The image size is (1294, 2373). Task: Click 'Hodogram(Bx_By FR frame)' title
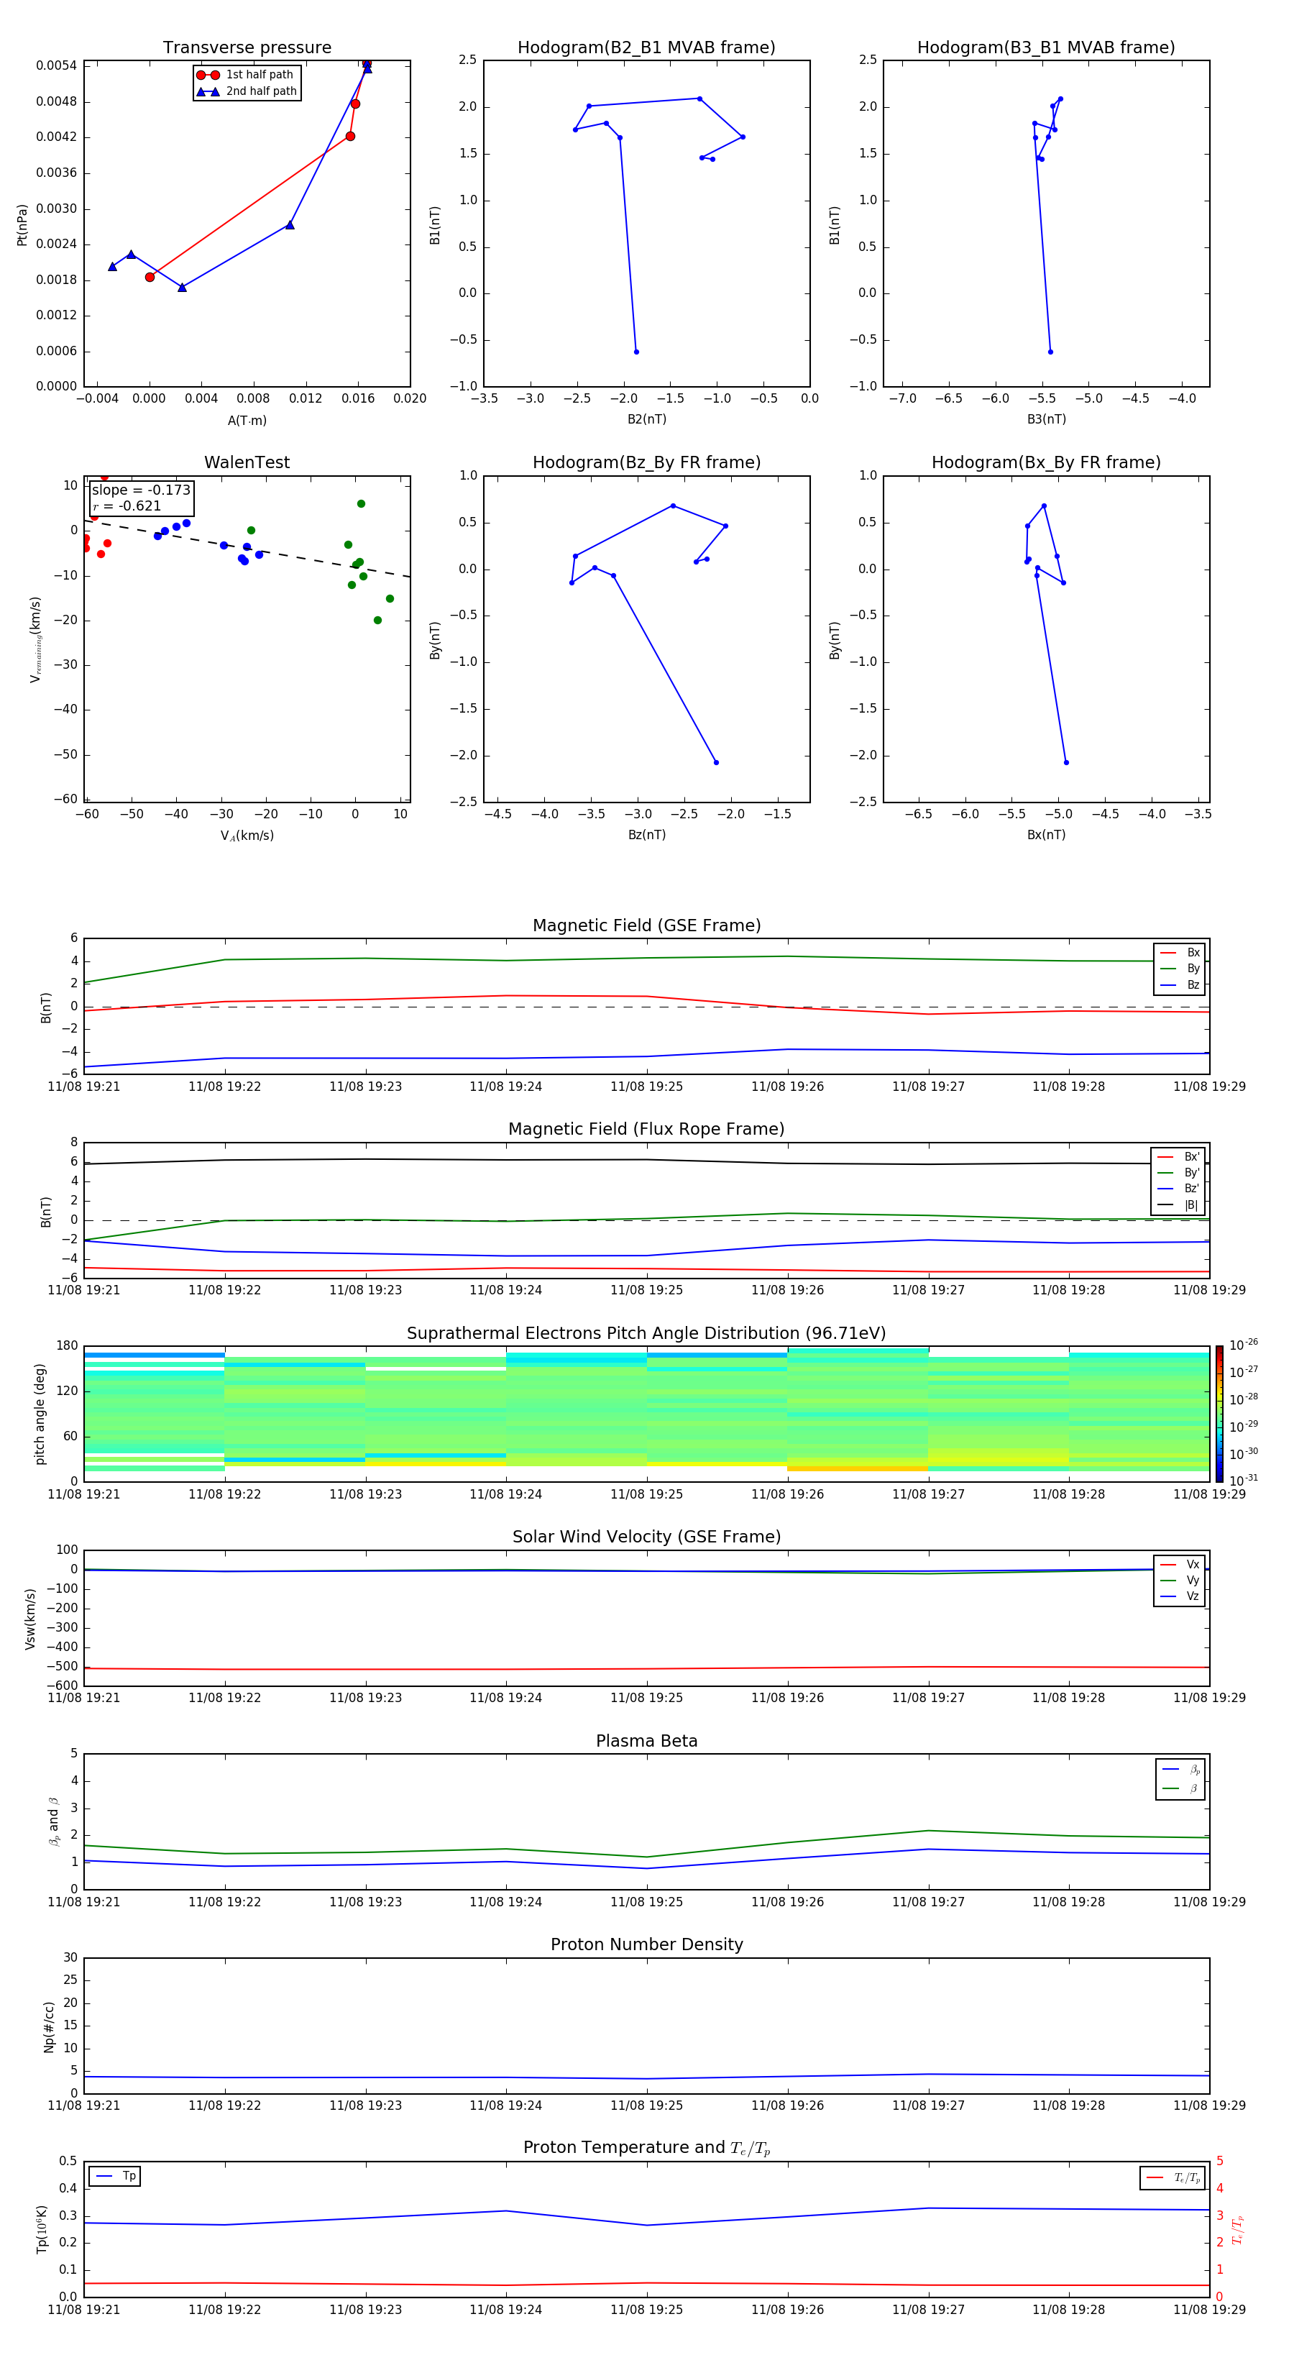tap(1046, 462)
